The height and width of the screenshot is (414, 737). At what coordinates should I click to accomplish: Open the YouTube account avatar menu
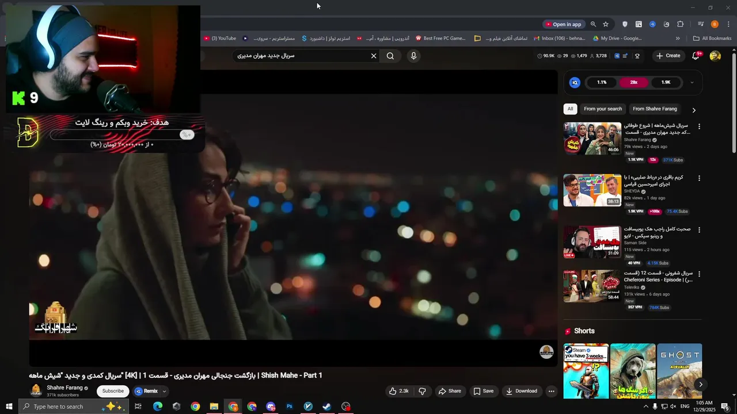(715, 56)
